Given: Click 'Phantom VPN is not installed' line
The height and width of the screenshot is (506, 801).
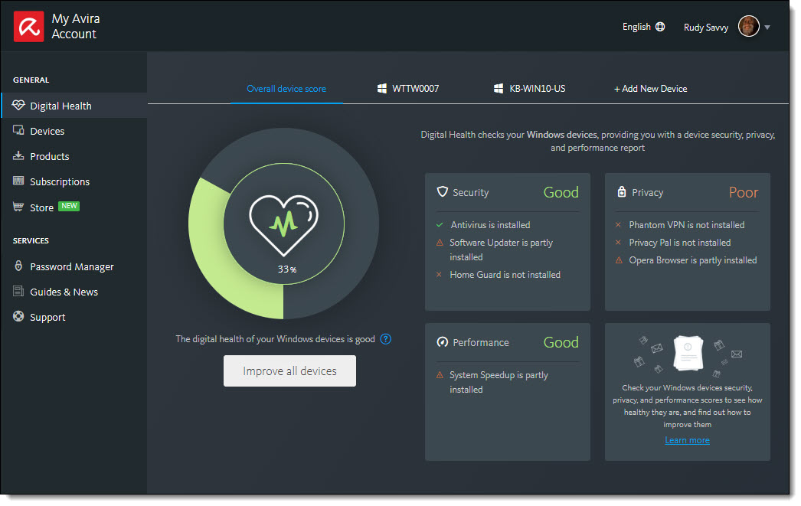Looking at the screenshot, I should [x=687, y=224].
